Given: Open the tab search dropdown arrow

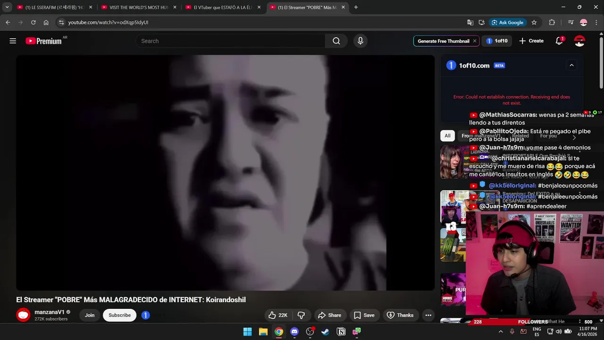Looking at the screenshot, I should click(x=7, y=7).
